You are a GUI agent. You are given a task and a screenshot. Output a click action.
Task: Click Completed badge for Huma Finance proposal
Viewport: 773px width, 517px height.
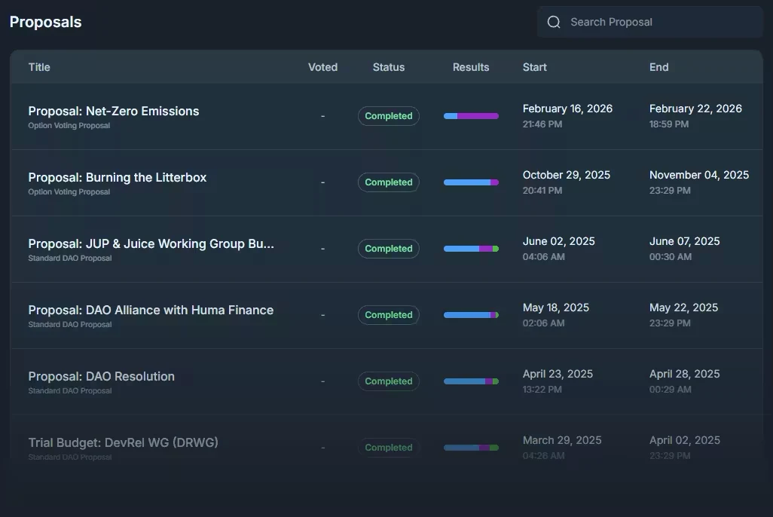tap(389, 315)
